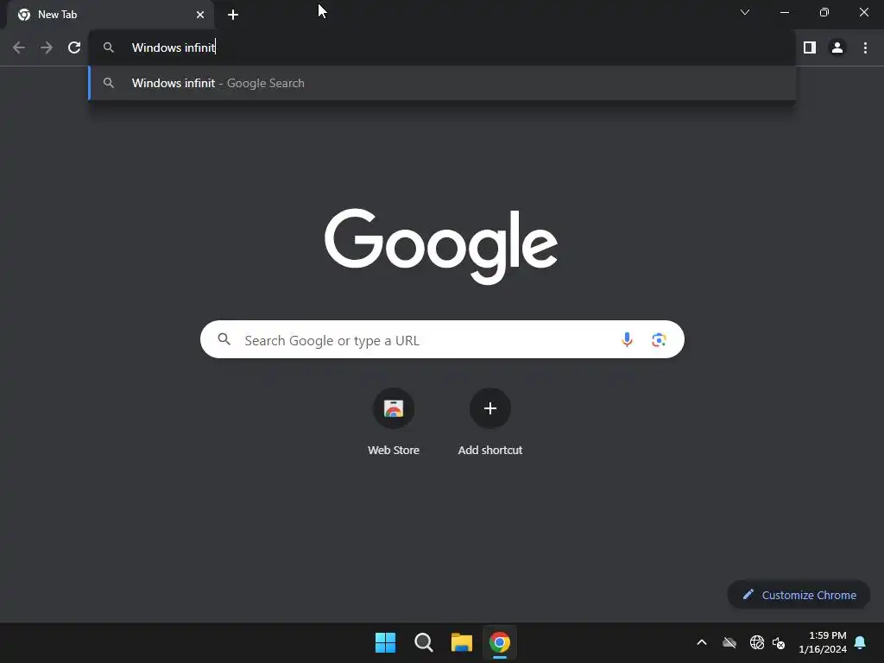Image resolution: width=884 pixels, height=663 pixels.
Task: Start voice search with microphone icon
Action: [627, 339]
